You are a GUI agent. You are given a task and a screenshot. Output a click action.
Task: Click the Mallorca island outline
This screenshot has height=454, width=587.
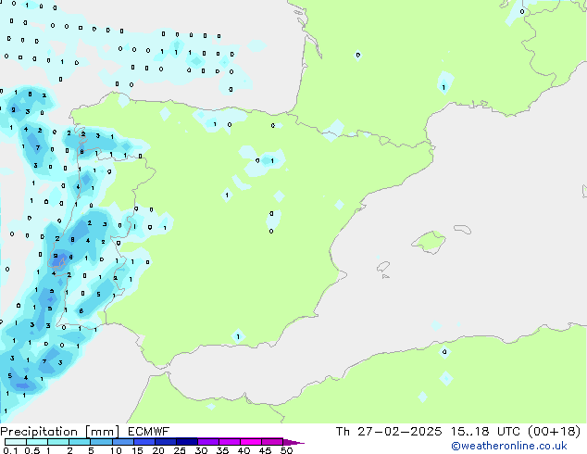click(x=429, y=242)
